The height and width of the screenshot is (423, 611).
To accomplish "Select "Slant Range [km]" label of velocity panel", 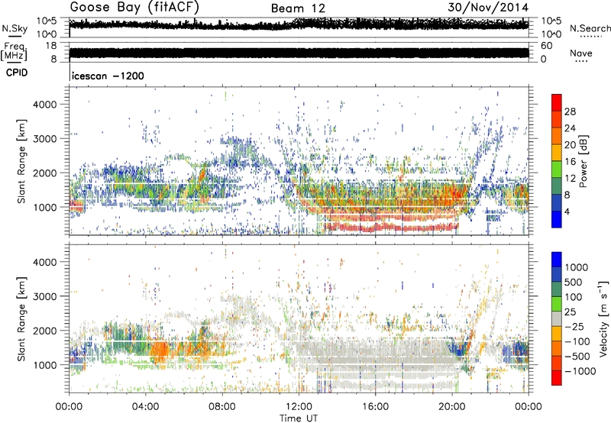I will (21, 318).
